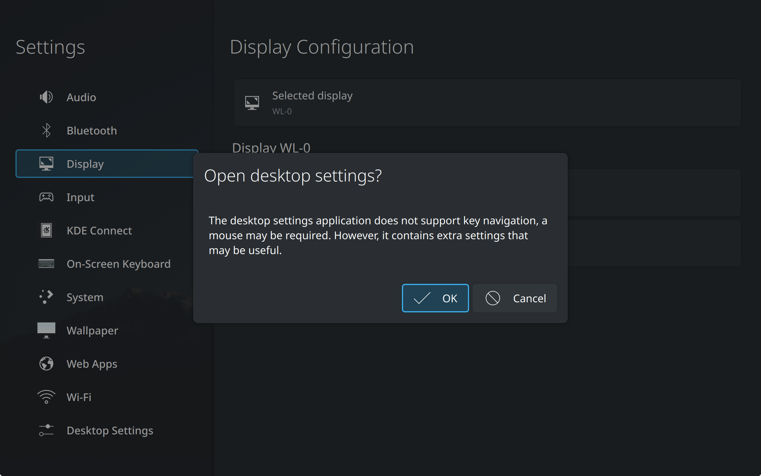Click the Wi-Fi signal icon
761x476 pixels.
click(x=46, y=397)
